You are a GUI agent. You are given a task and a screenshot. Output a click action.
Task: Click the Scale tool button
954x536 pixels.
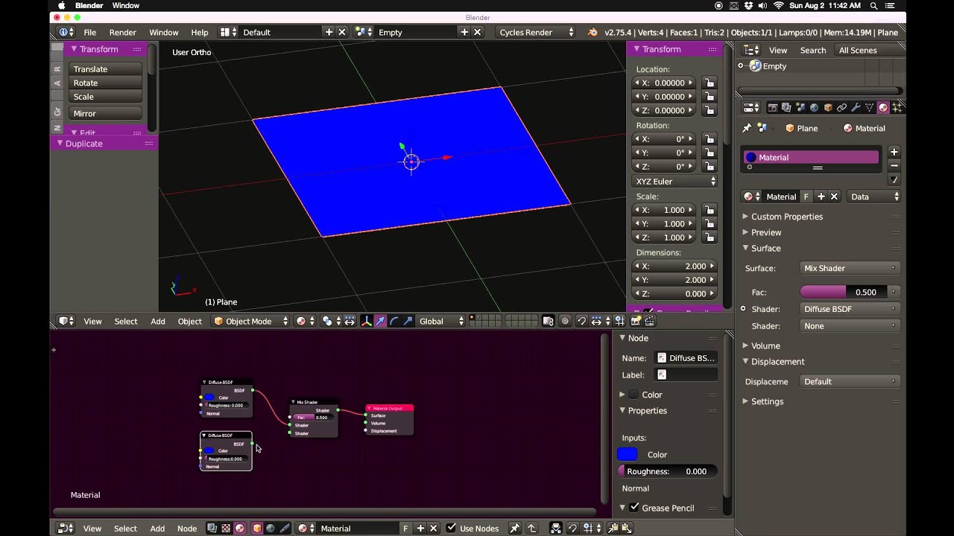tap(105, 97)
